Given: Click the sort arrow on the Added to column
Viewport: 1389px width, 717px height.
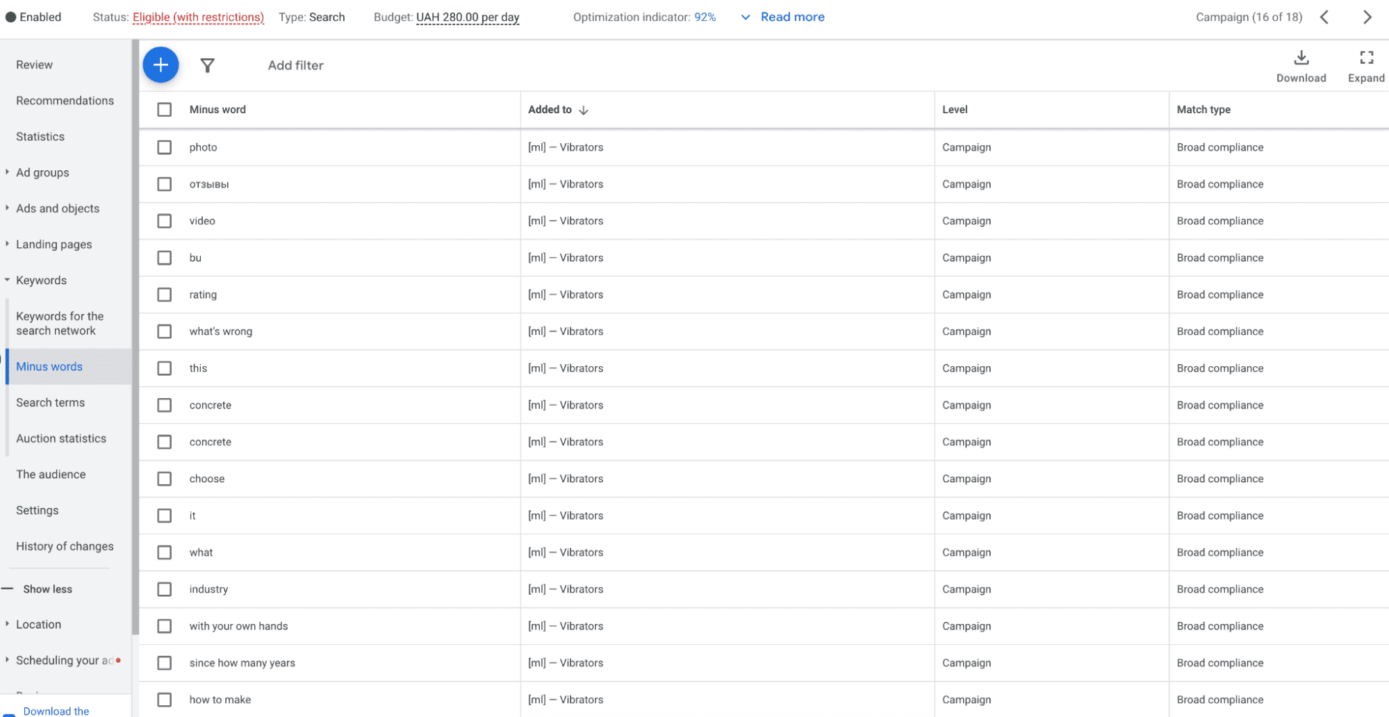Looking at the screenshot, I should click(584, 110).
